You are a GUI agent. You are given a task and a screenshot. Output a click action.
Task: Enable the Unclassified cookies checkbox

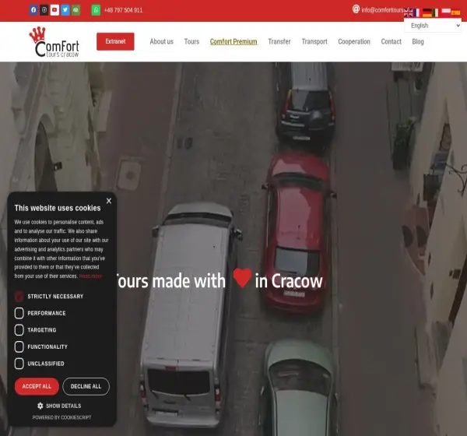[19, 364]
